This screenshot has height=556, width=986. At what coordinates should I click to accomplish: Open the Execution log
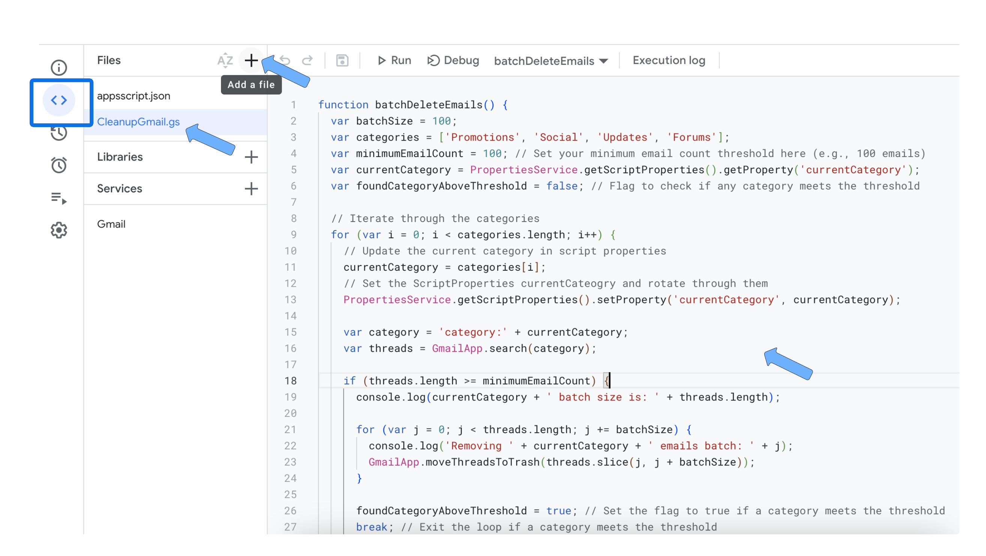(669, 60)
